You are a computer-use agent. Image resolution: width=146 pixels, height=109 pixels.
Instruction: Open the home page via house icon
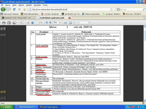[25, 9]
